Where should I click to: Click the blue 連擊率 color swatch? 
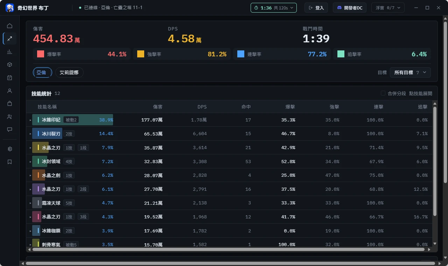[x=241, y=54]
